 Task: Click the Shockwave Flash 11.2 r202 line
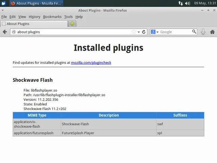tap(45, 109)
